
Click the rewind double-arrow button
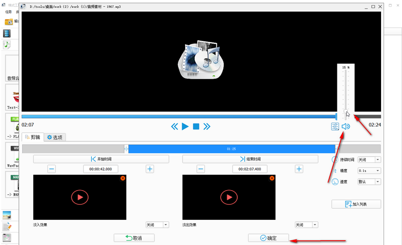pos(174,126)
